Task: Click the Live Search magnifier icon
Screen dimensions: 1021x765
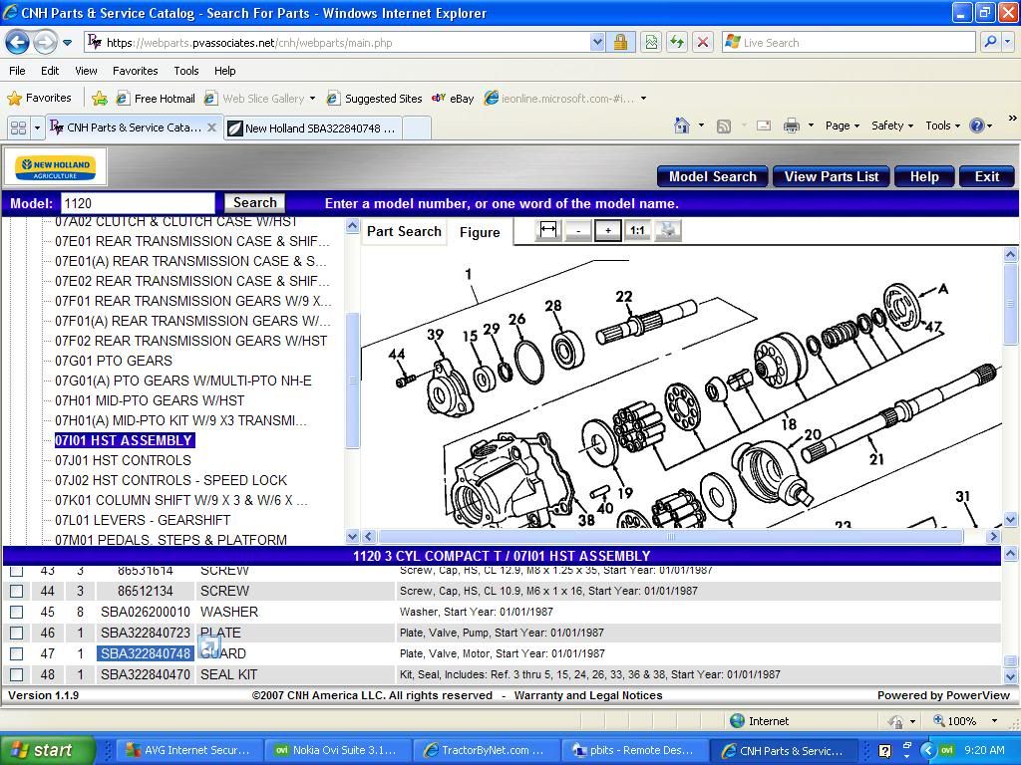Action: click(x=990, y=42)
